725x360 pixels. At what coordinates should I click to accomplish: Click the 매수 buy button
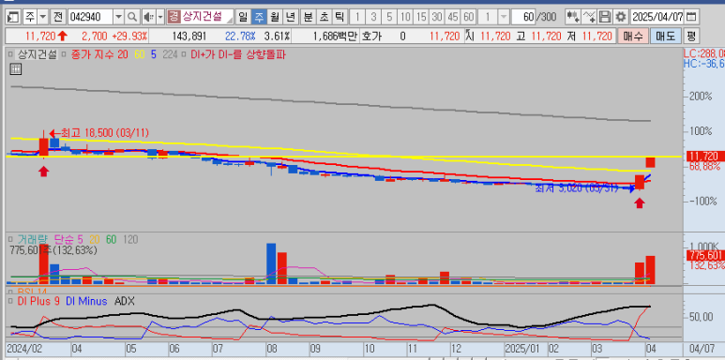pos(633,36)
